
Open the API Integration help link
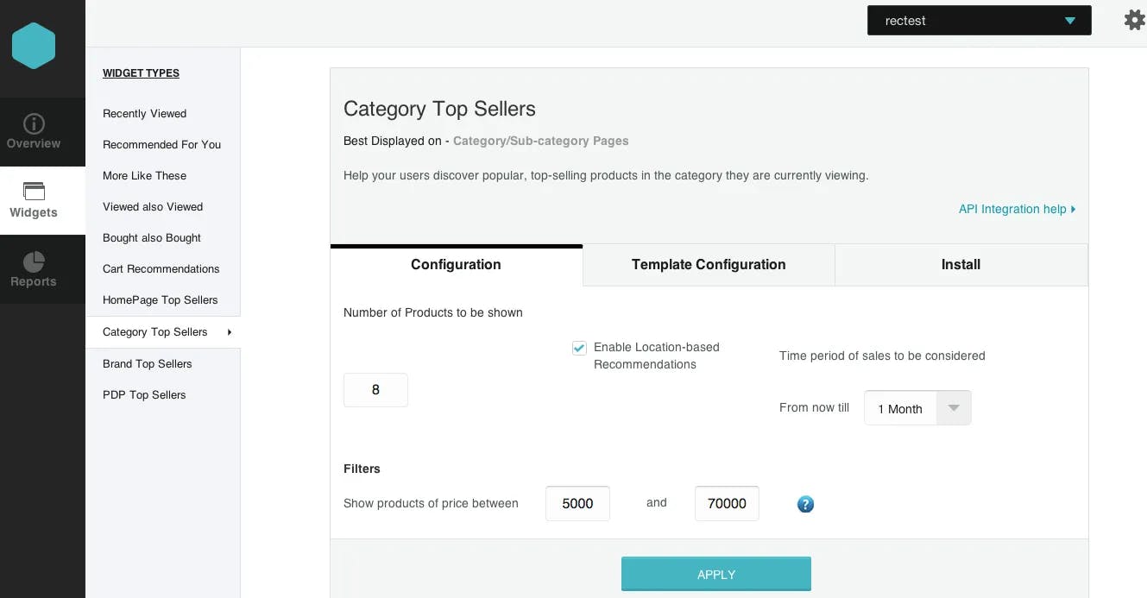point(1017,209)
